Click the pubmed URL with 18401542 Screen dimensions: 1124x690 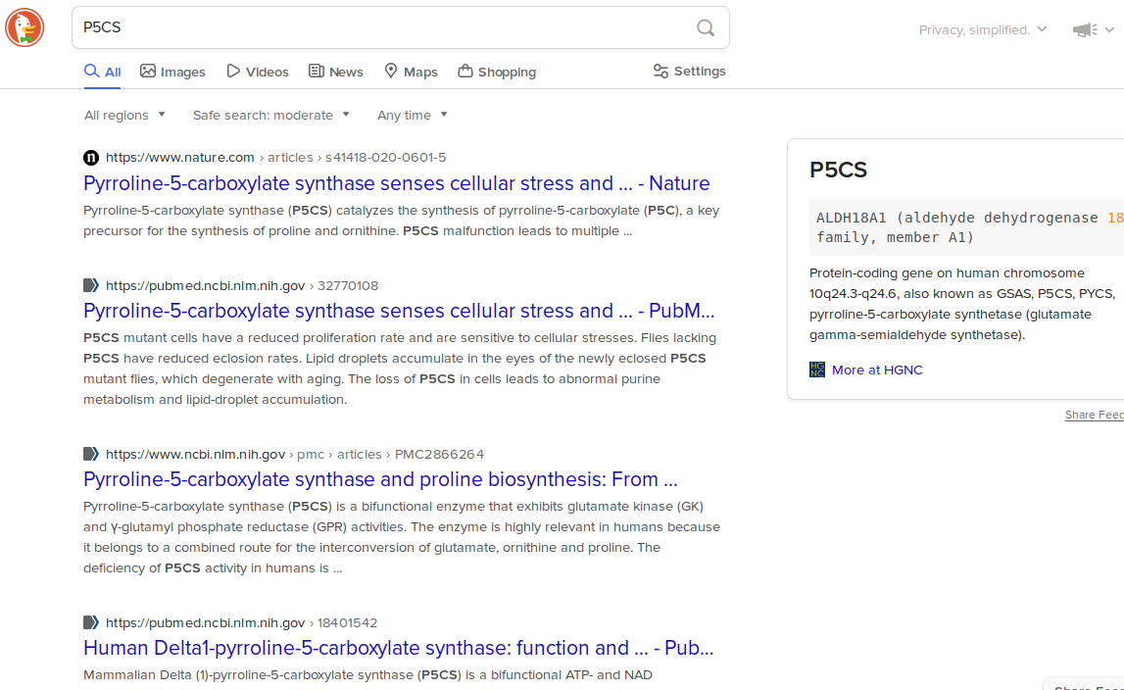click(242, 622)
